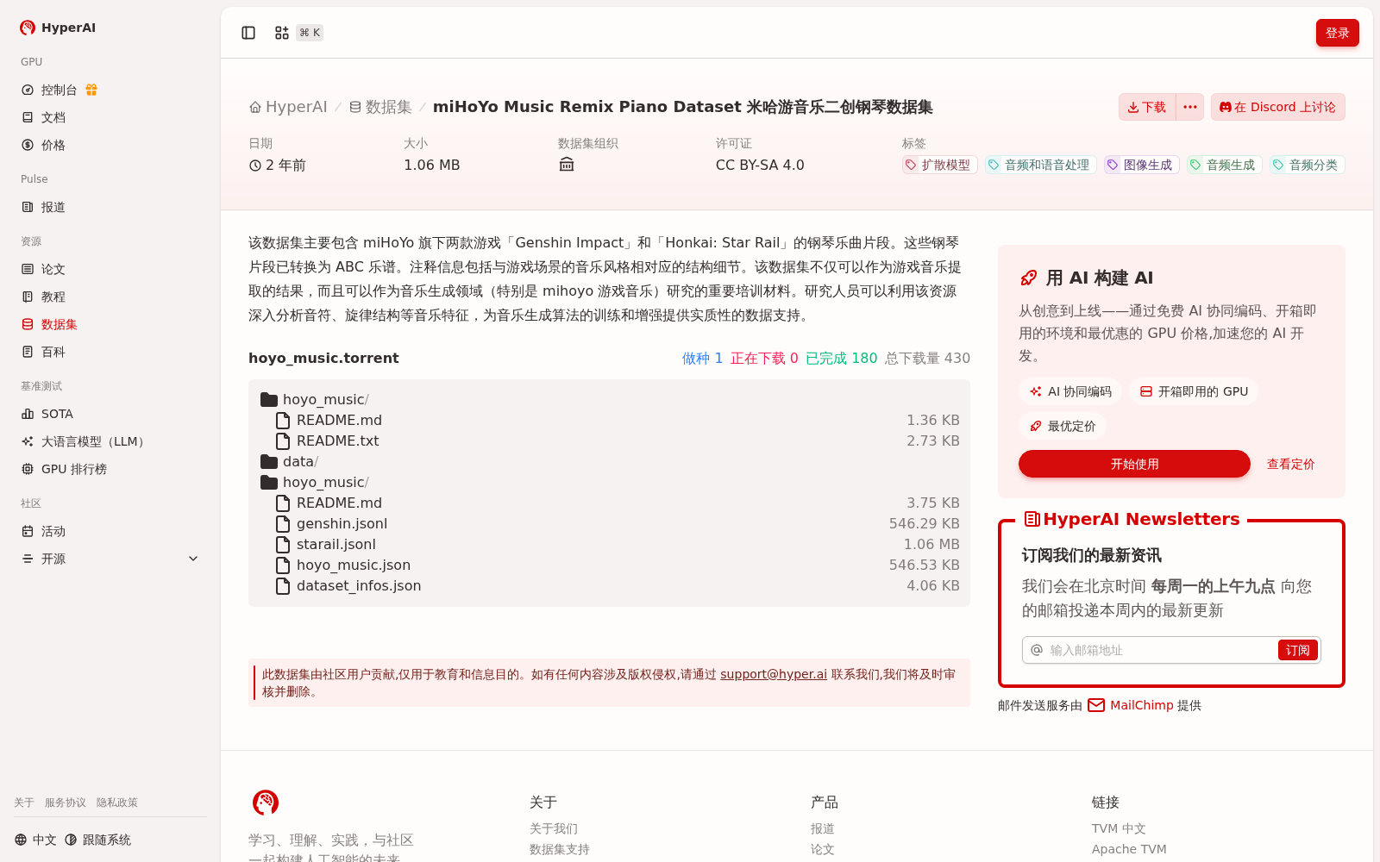Click the 关于 link in sidebar footer
The image size is (1380, 862).
point(24,803)
